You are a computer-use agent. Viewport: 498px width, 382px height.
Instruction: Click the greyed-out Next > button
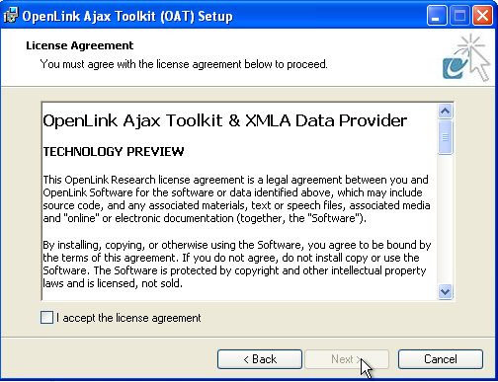347,359
